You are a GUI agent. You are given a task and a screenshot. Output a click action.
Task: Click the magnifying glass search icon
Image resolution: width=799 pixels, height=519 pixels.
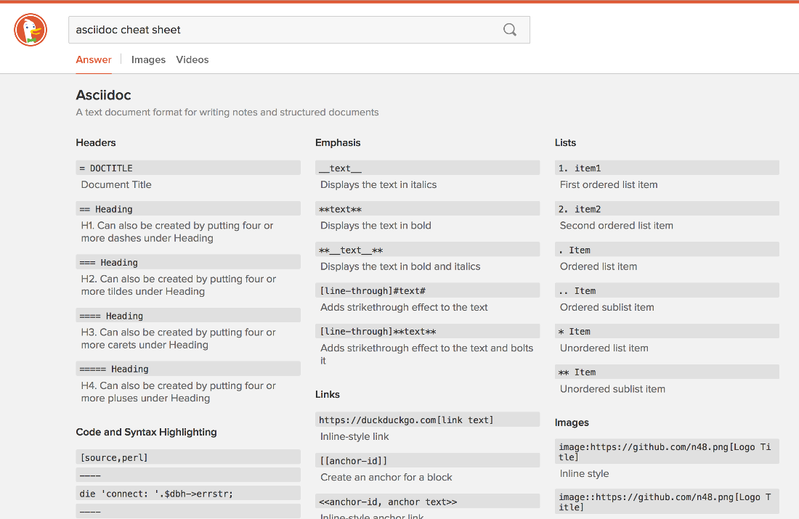pyautogui.click(x=510, y=30)
